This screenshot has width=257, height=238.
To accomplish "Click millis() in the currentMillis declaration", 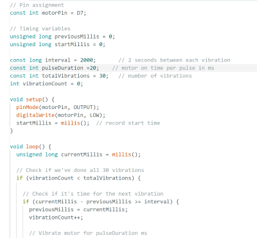I will point(125,155).
